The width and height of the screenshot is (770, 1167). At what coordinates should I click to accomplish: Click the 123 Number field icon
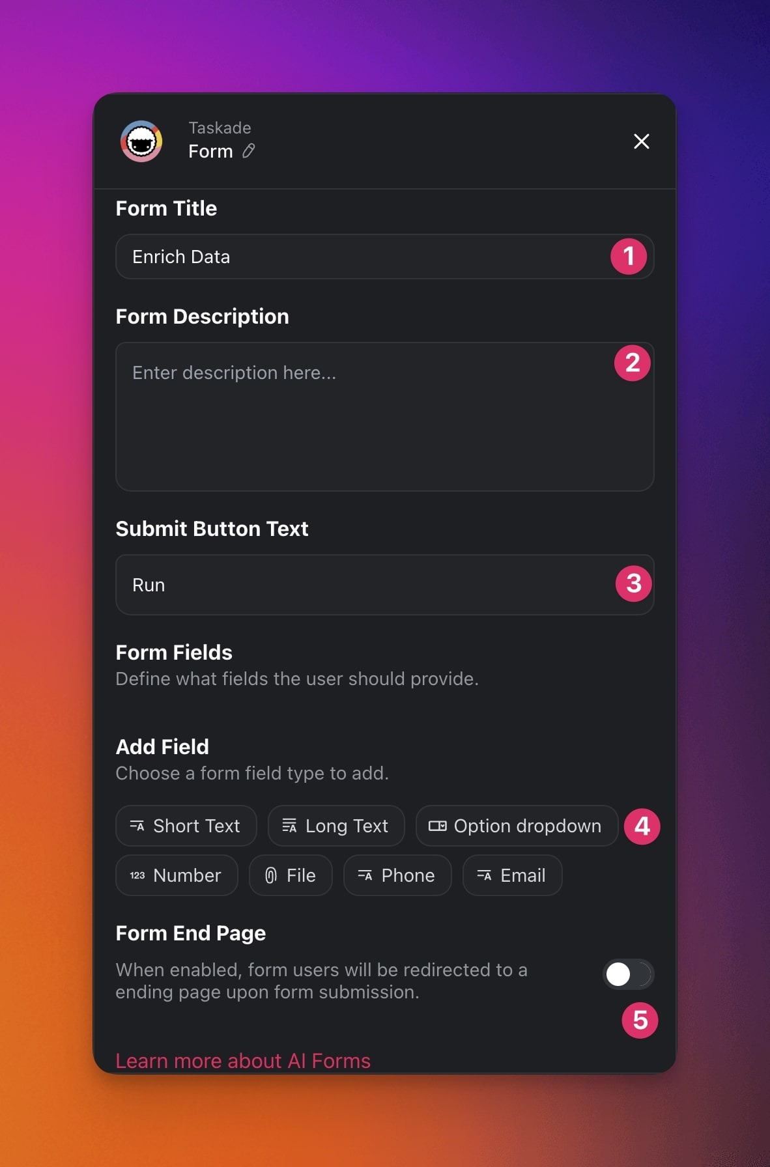tap(137, 875)
